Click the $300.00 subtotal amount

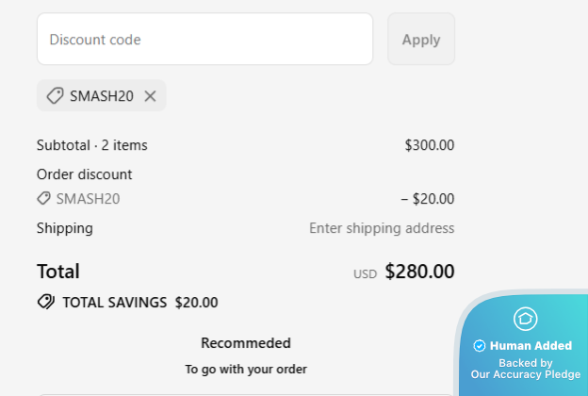pos(429,145)
